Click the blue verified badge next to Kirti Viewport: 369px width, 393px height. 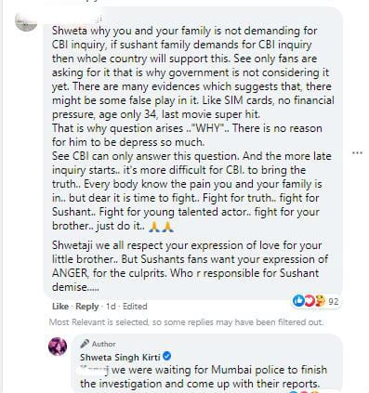pyautogui.click(x=166, y=357)
